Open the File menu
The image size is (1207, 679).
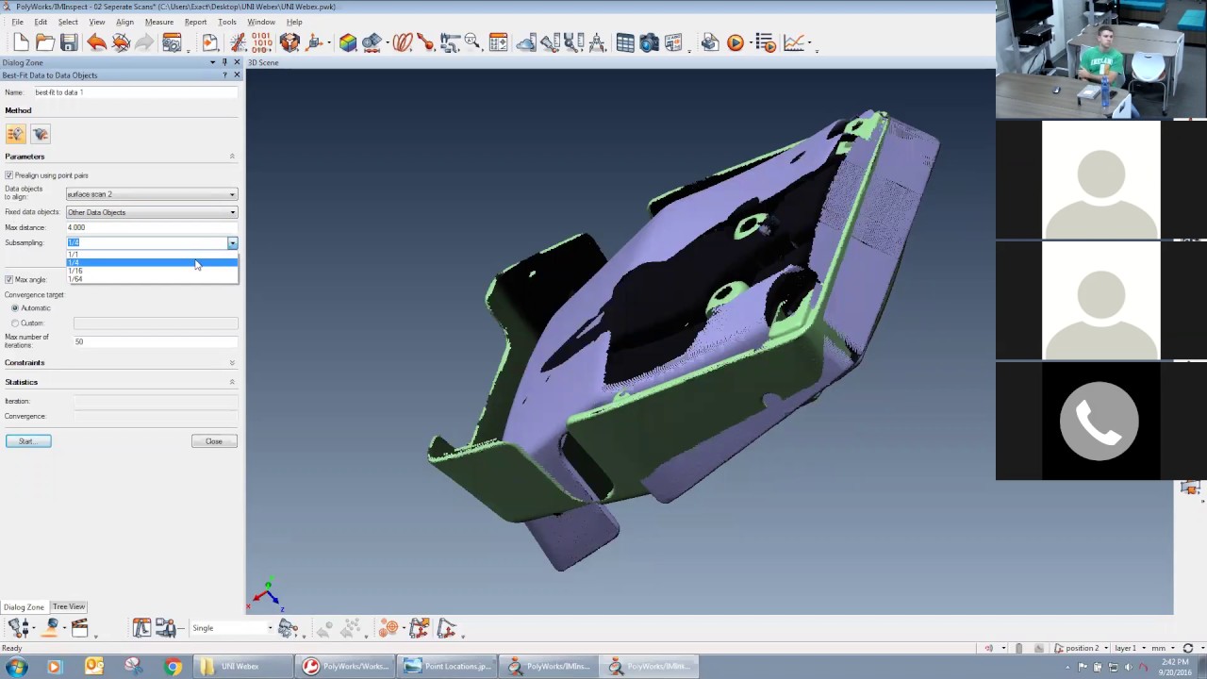[x=17, y=22]
